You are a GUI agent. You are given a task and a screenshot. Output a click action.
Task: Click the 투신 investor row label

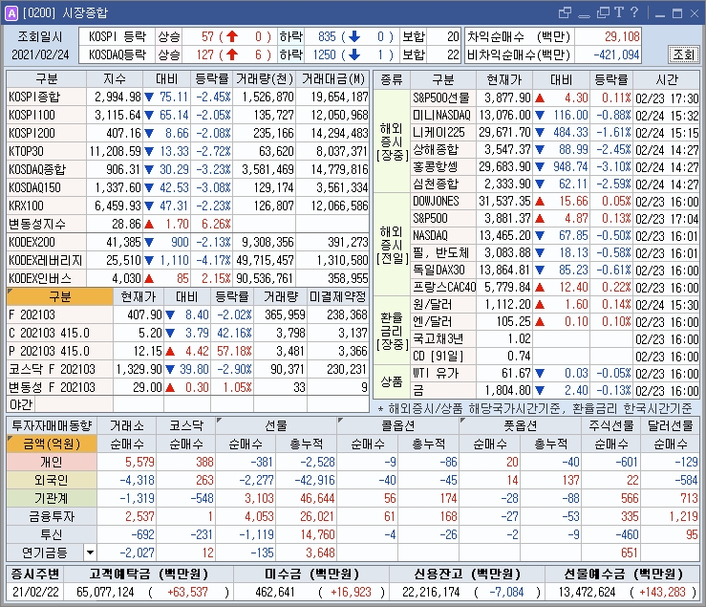(52, 534)
